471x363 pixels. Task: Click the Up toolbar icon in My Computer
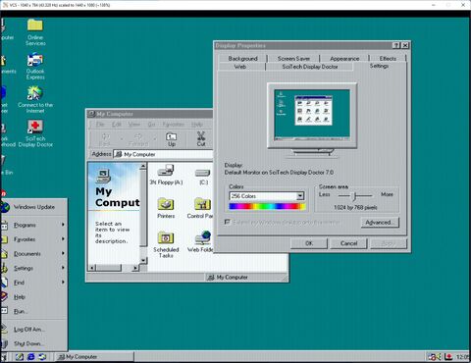(172, 138)
